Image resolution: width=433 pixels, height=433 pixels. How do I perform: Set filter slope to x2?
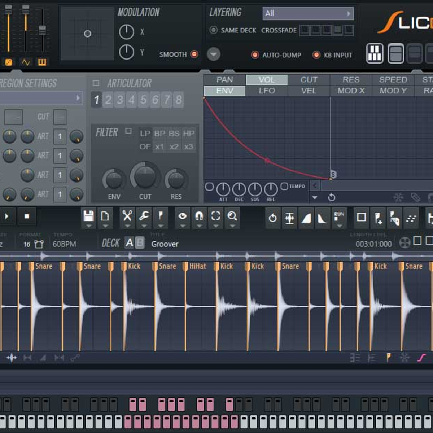[x=174, y=147]
